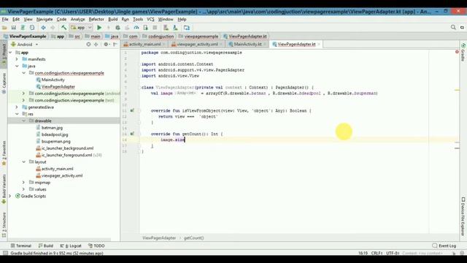The height and width of the screenshot is (263, 467).
Task: Switch to MainActivity.kt editor tab
Action: (247, 44)
